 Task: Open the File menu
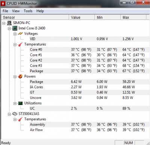click(x=5, y=11)
